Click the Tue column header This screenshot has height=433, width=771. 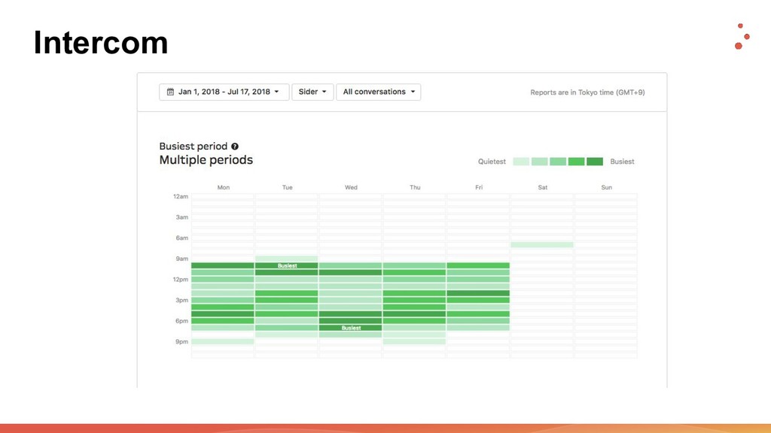[287, 187]
